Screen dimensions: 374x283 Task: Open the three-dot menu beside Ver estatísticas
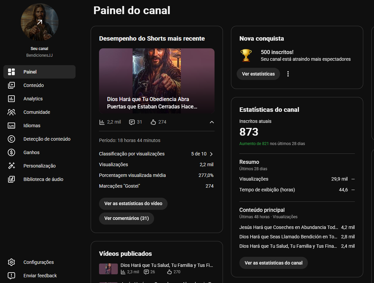click(x=288, y=74)
